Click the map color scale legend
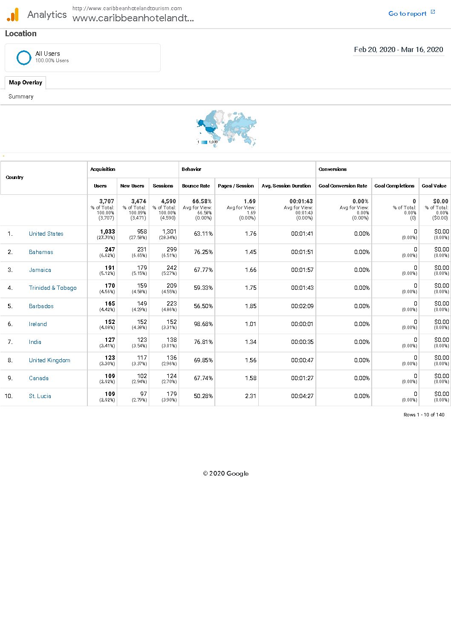The image size is (451, 638). (x=208, y=142)
